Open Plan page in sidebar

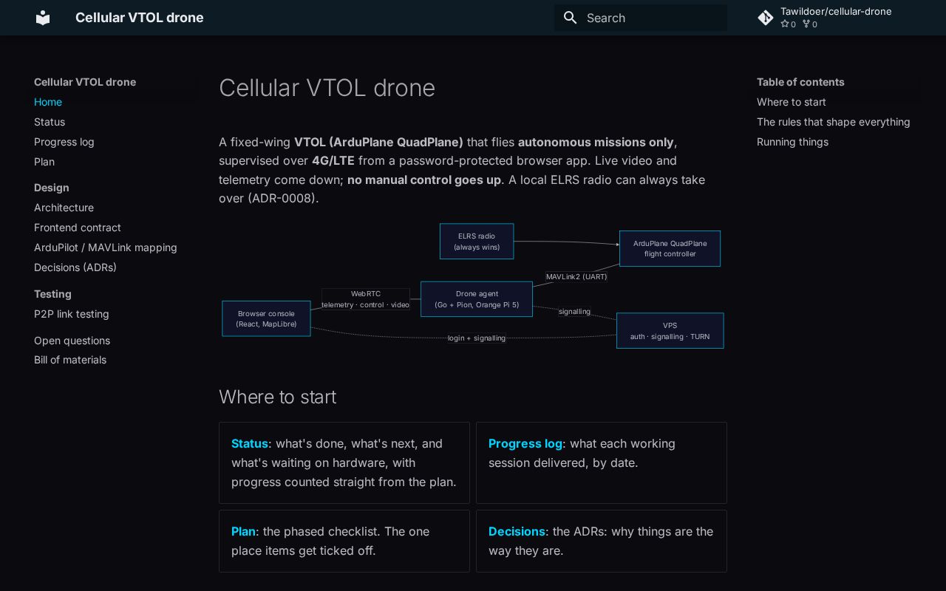pos(44,162)
